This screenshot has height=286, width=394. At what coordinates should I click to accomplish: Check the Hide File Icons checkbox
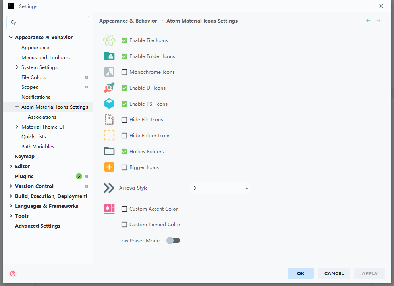pyautogui.click(x=124, y=120)
